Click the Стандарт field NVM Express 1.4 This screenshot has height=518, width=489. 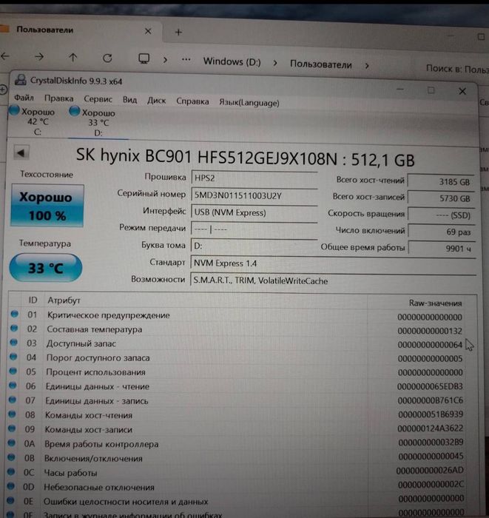(333, 263)
